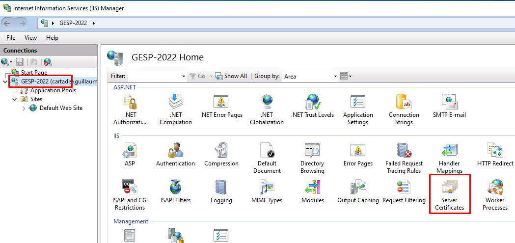Screen dimensions: 515x243
Task: Click into the Filter text field
Action: (x=154, y=76)
